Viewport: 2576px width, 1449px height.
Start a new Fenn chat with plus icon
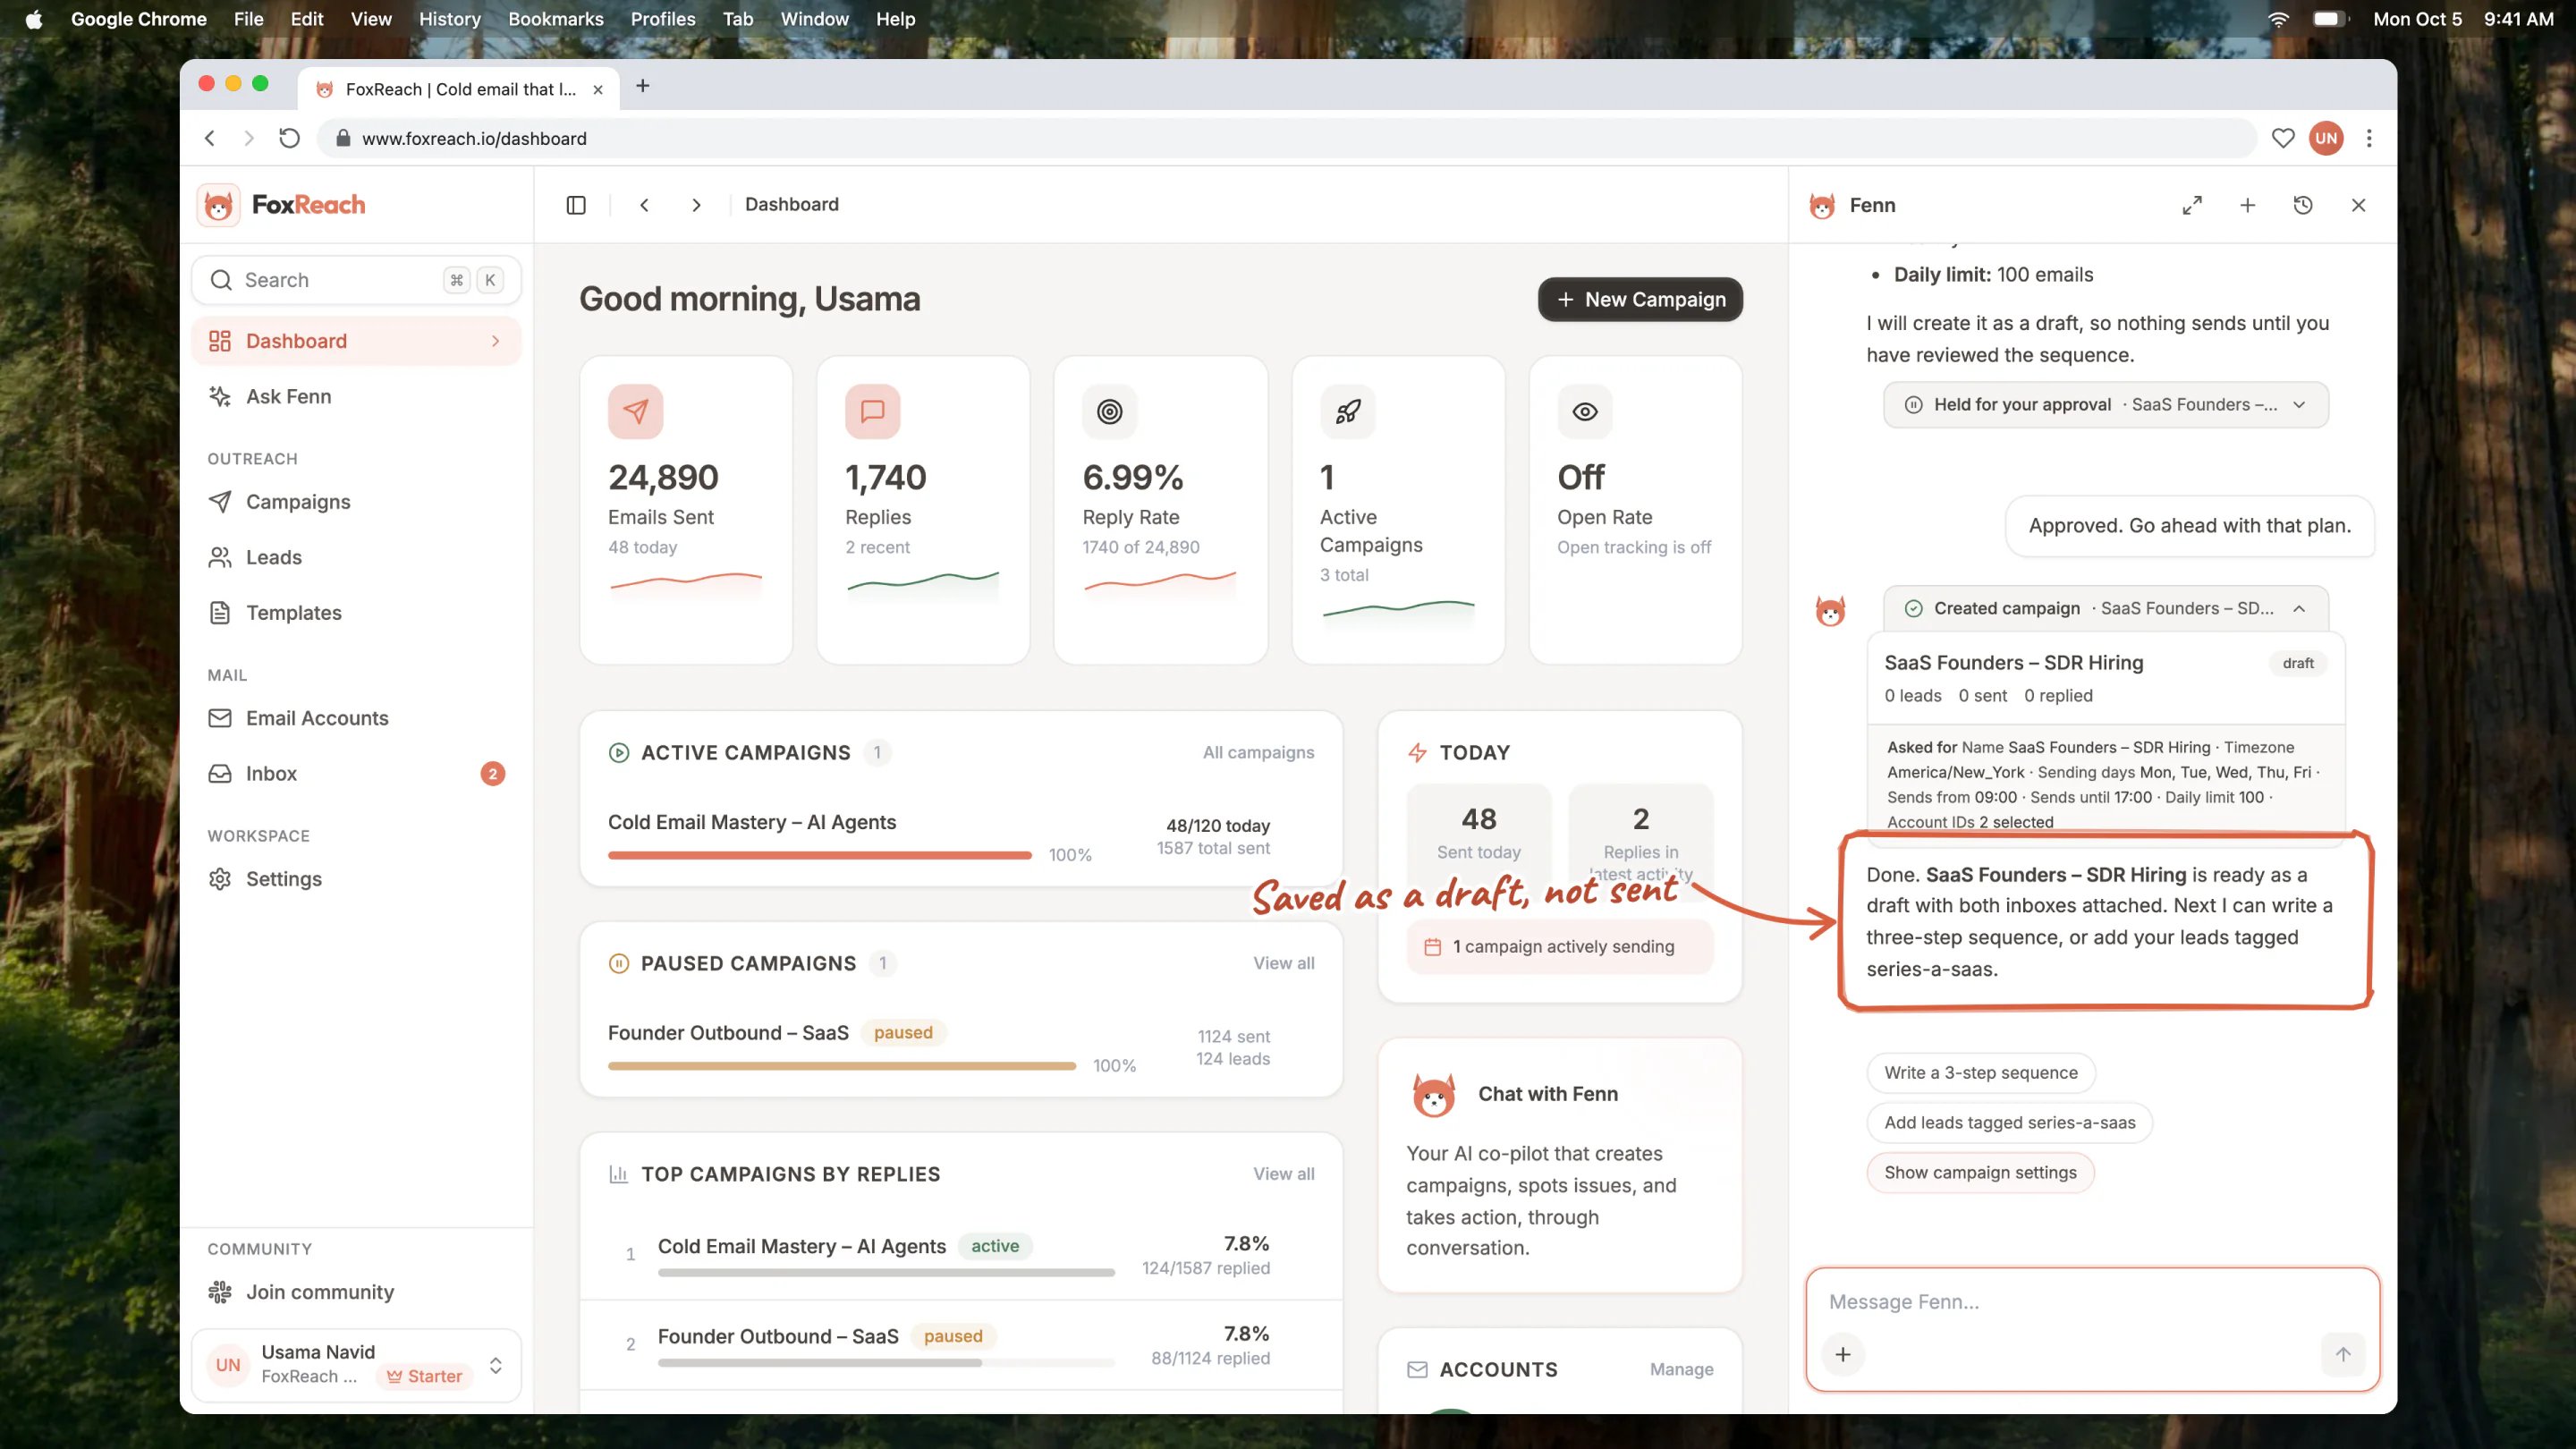click(x=2247, y=205)
